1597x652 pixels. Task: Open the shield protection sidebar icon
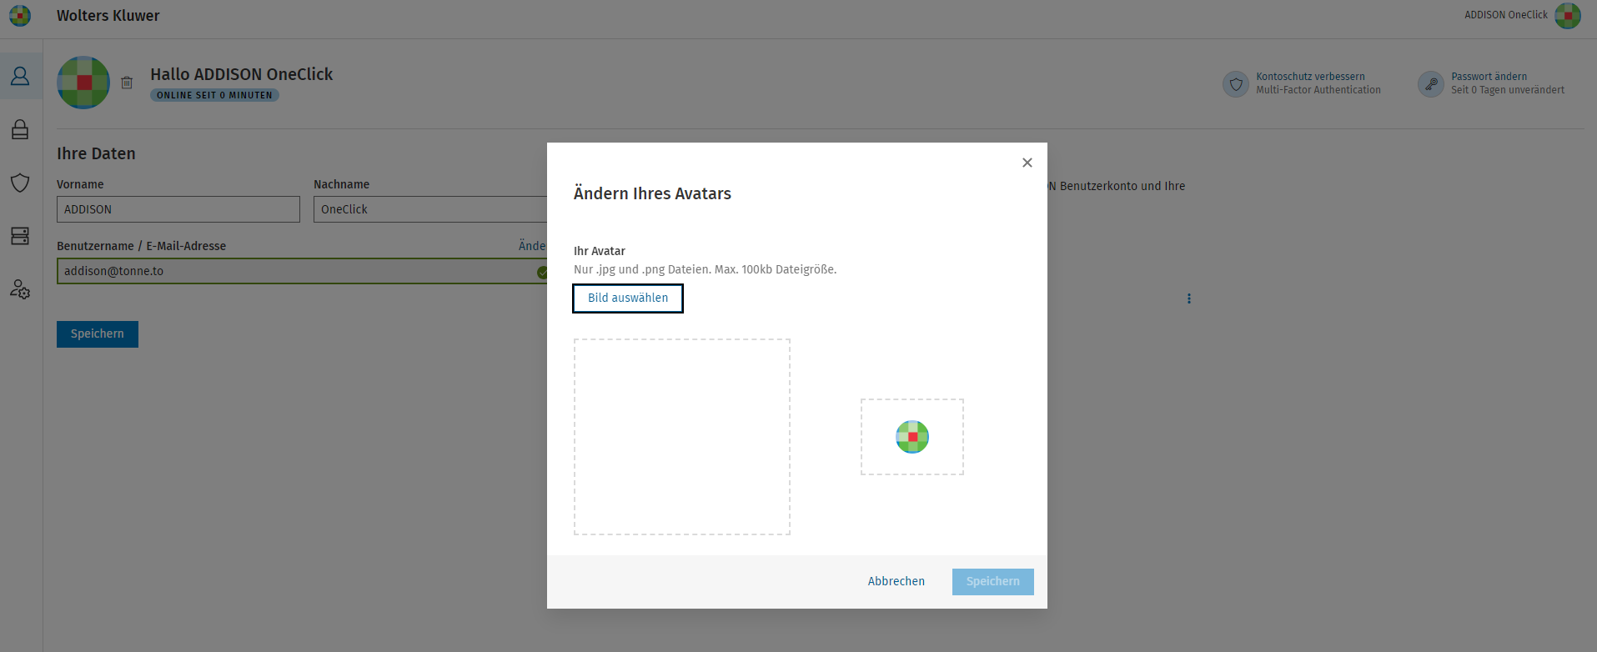(x=20, y=183)
